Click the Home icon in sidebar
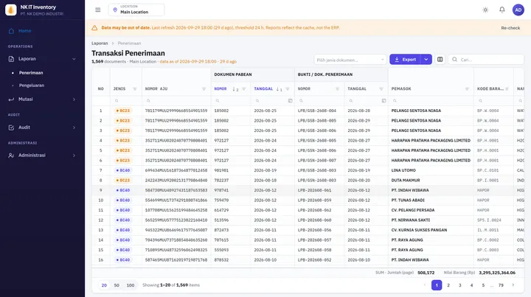 (11, 31)
